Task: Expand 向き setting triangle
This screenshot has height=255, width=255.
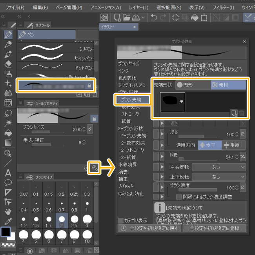Action: pos(162,157)
